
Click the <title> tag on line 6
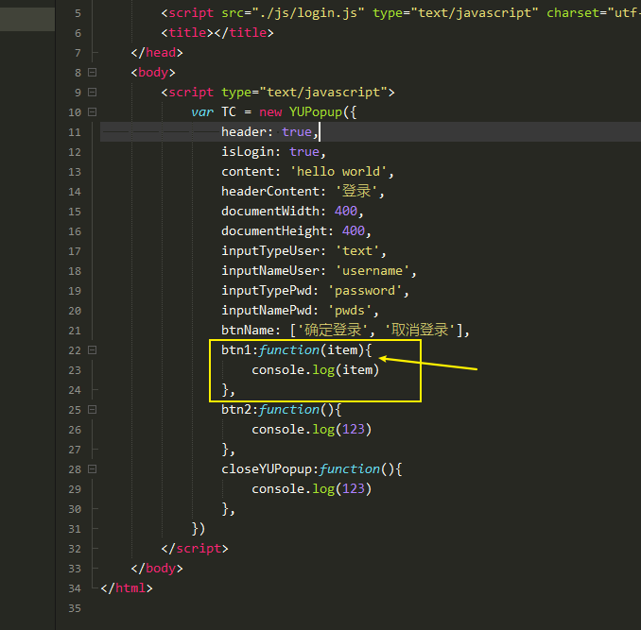pos(187,33)
